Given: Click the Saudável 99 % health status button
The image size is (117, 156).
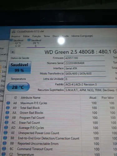Looking at the screenshot, I should point(19,67).
